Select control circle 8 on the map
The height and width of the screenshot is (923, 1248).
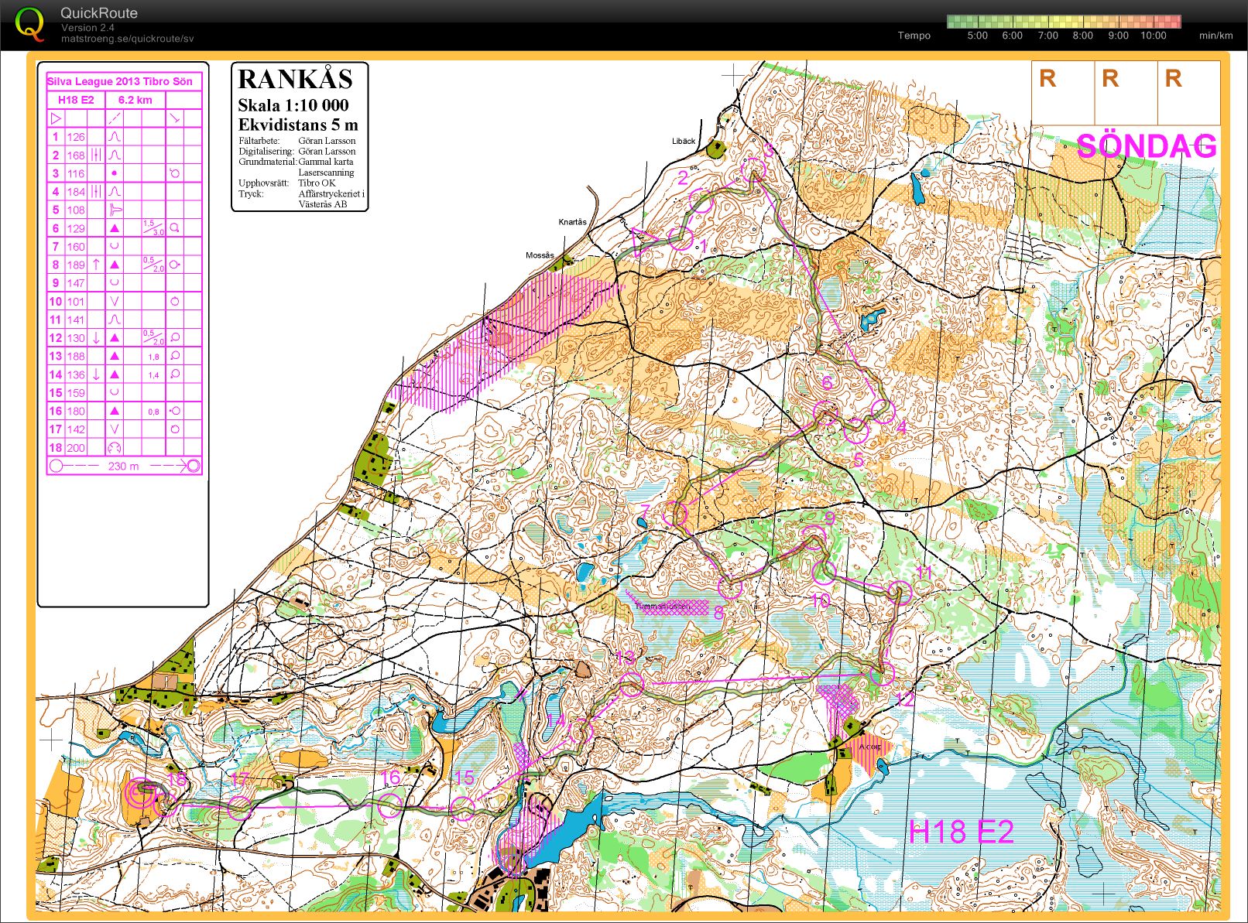(x=730, y=586)
